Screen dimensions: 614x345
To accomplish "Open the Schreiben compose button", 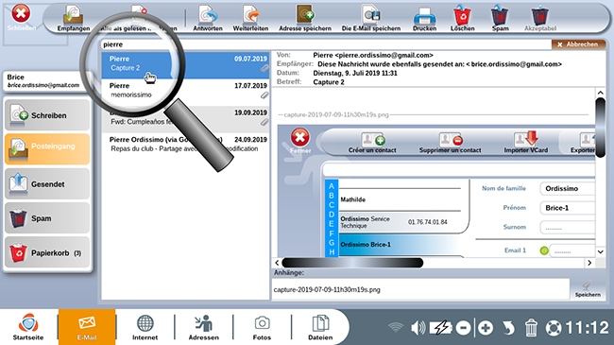I will point(47,115).
